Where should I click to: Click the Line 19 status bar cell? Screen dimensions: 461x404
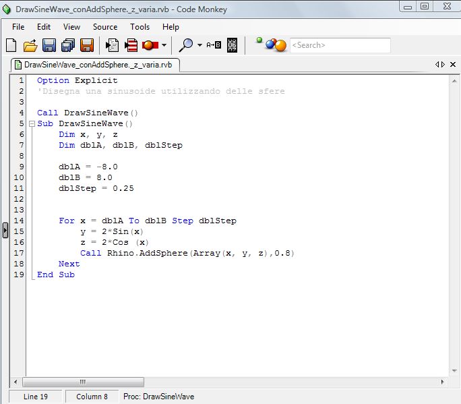pos(36,397)
